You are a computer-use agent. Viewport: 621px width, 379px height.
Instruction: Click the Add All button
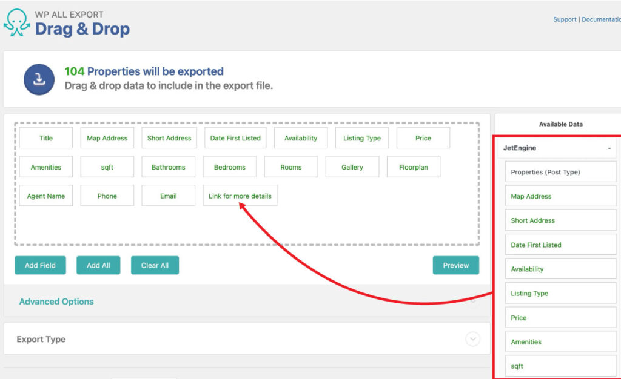[98, 265]
